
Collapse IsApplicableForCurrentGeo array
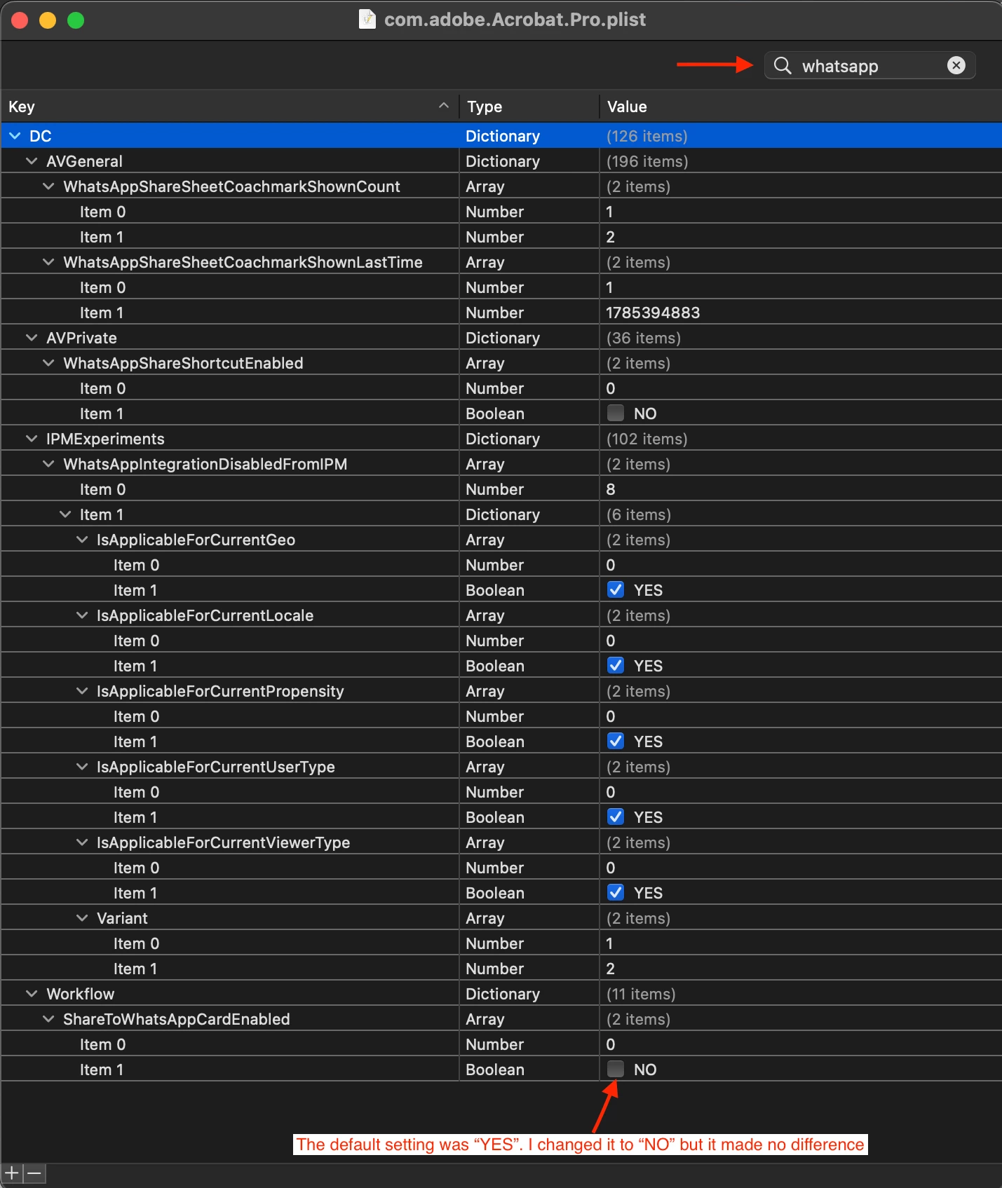coord(82,540)
